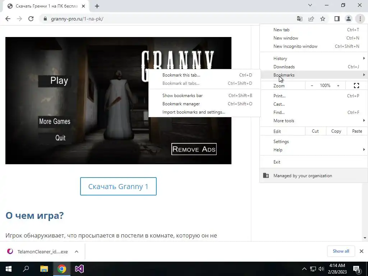Open Settings from the Chrome menu
368x276 pixels.
coord(314,142)
